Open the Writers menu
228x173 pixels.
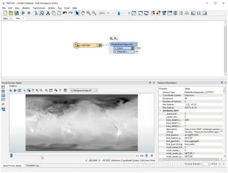click(52, 8)
